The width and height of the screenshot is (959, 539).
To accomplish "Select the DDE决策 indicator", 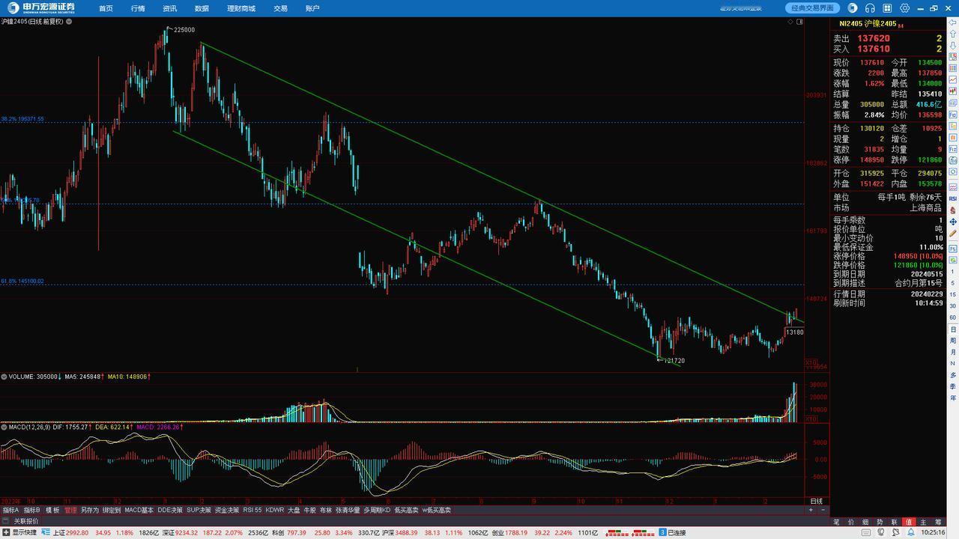I will pos(170,510).
